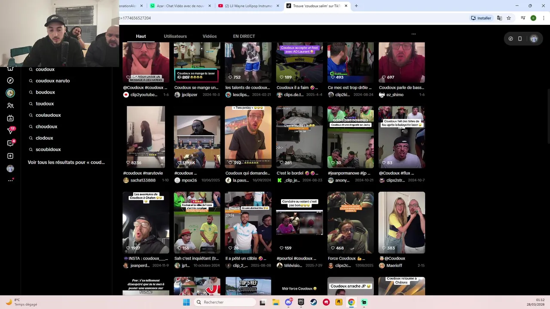Open the sacha133888 uploader link
The width and height of the screenshot is (550, 309).
pos(143,180)
